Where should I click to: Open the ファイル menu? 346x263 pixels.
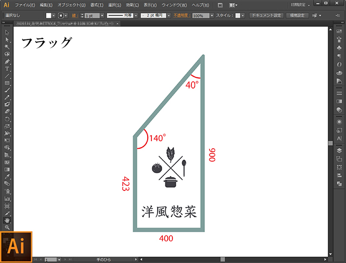tap(25, 5)
